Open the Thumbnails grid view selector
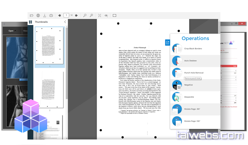The height and width of the screenshot is (145, 248). coord(30,22)
